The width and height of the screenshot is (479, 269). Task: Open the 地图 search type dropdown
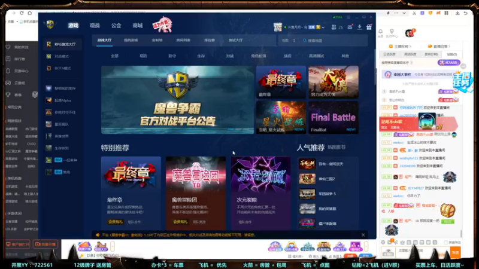(289, 41)
